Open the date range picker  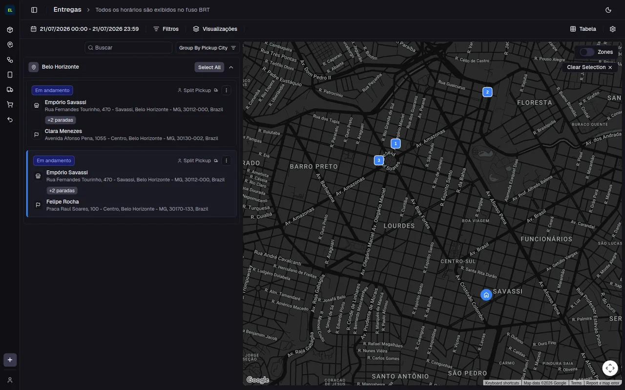84,29
